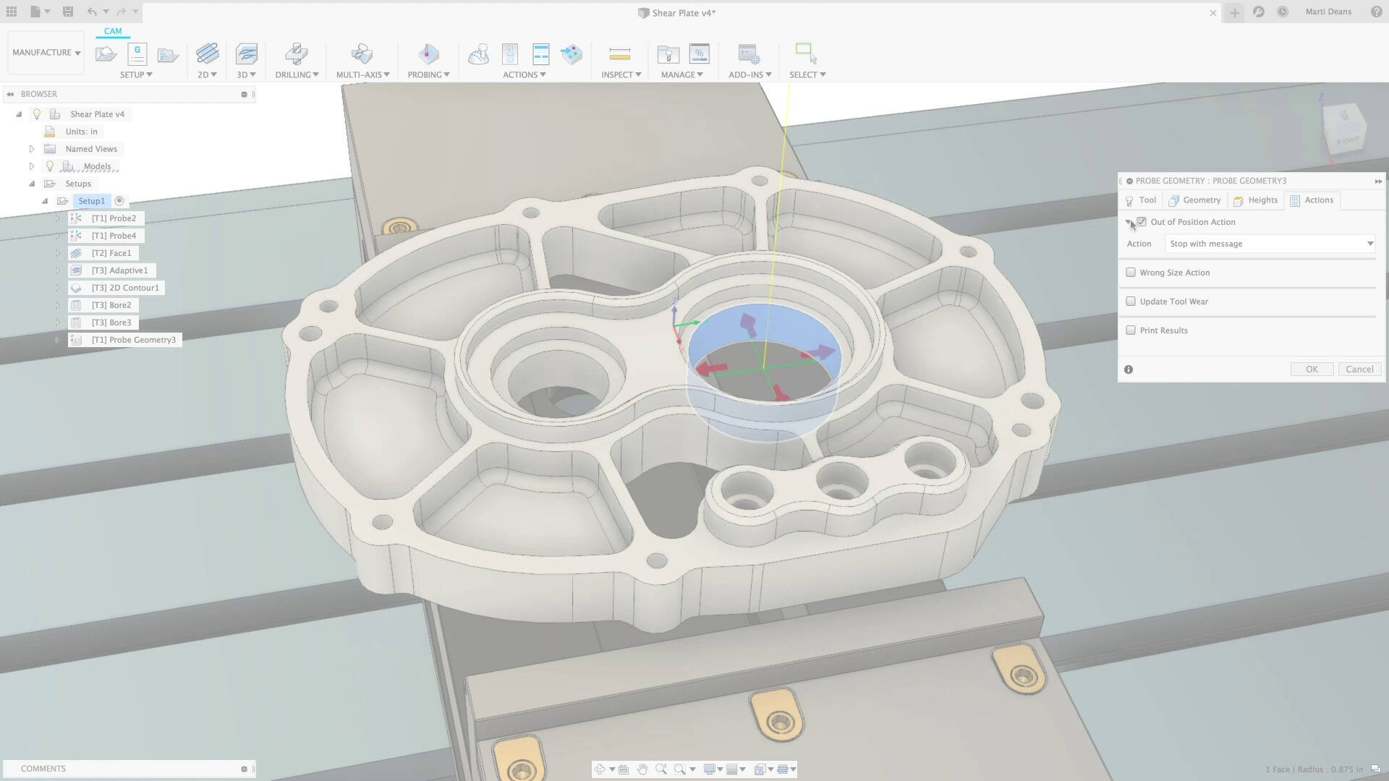
Task: Click OK in the Probe Geometry dialog
Action: (1312, 369)
